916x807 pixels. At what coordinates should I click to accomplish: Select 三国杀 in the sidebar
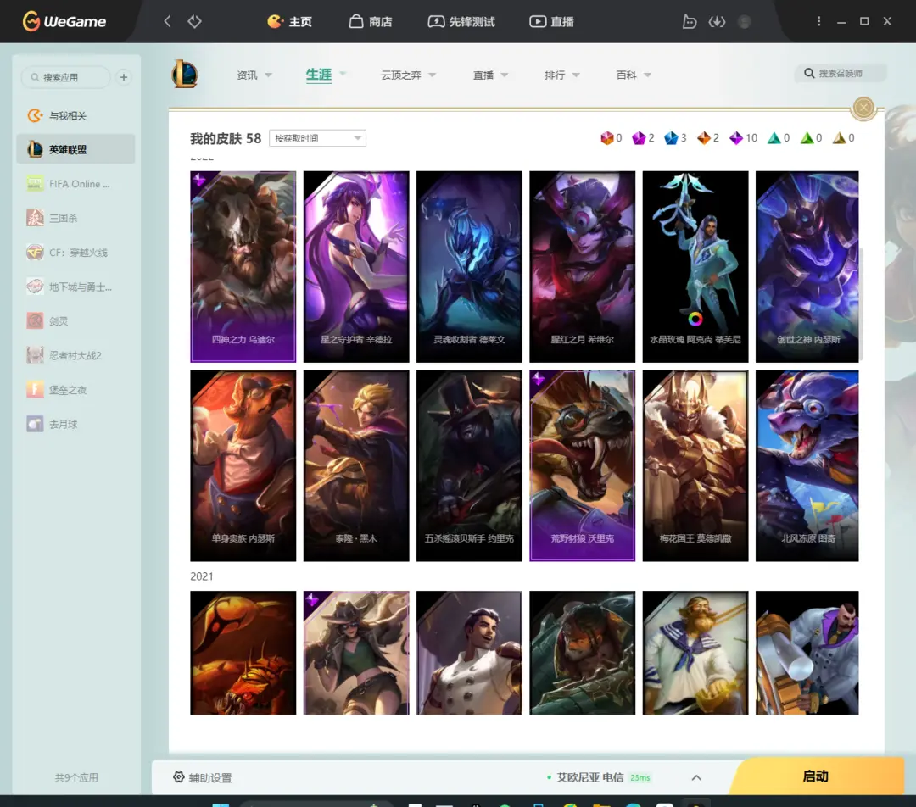(64, 218)
